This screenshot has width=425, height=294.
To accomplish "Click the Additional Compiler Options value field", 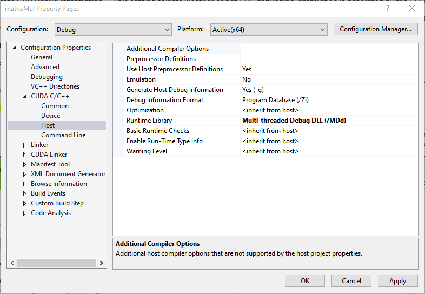I will [329, 49].
